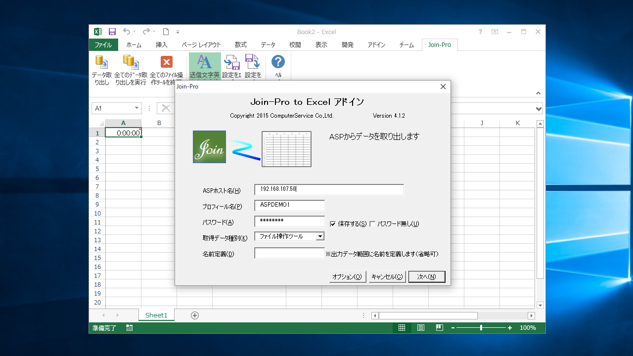Viewport: 633px width, 356px height.
Task: Select the Join-Pro ribbon tab
Action: [x=440, y=44]
